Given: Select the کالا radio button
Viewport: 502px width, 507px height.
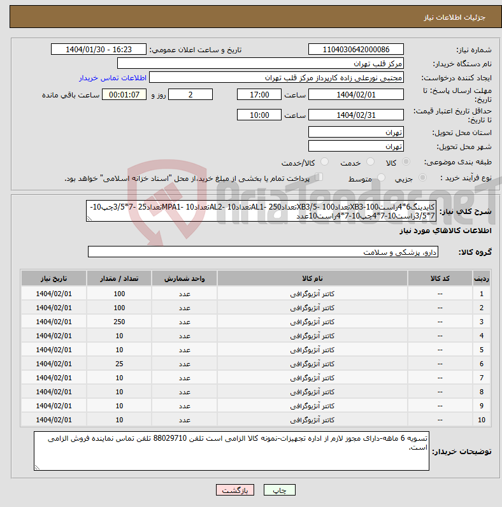Looking at the screenshot, I should (x=406, y=162).
